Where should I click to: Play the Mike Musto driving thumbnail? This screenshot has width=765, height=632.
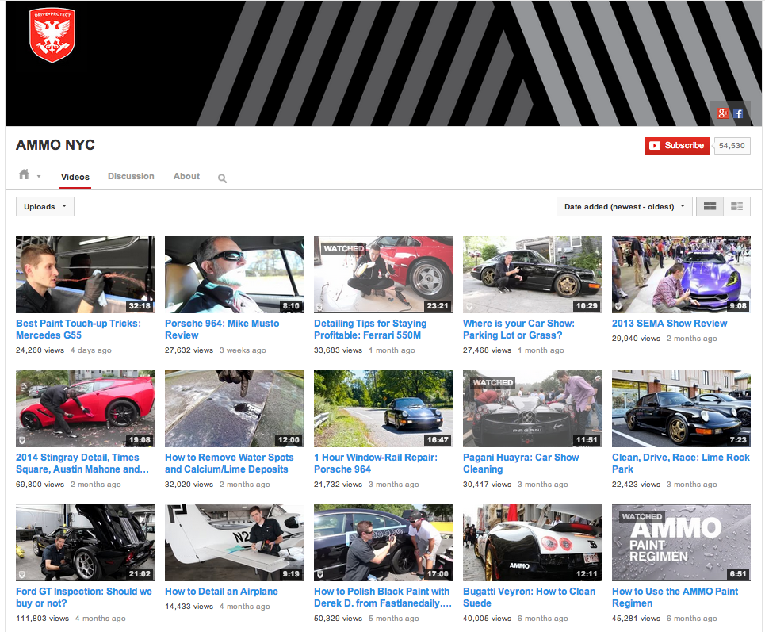click(234, 274)
